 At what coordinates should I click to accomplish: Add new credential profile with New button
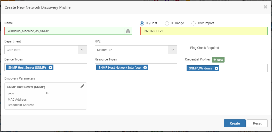tap(218, 60)
